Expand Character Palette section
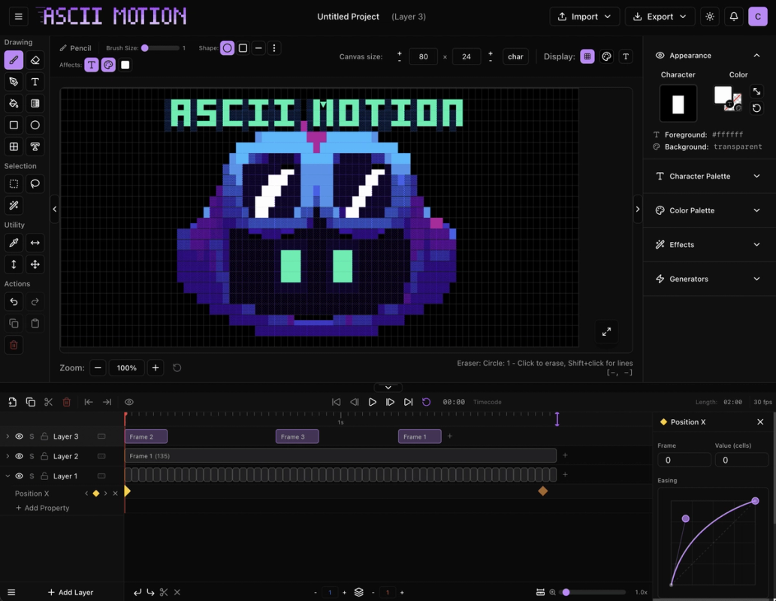Image resolution: width=776 pixels, height=601 pixels. click(x=708, y=177)
